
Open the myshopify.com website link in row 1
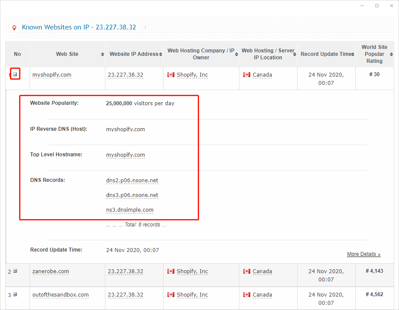point(52,75)
